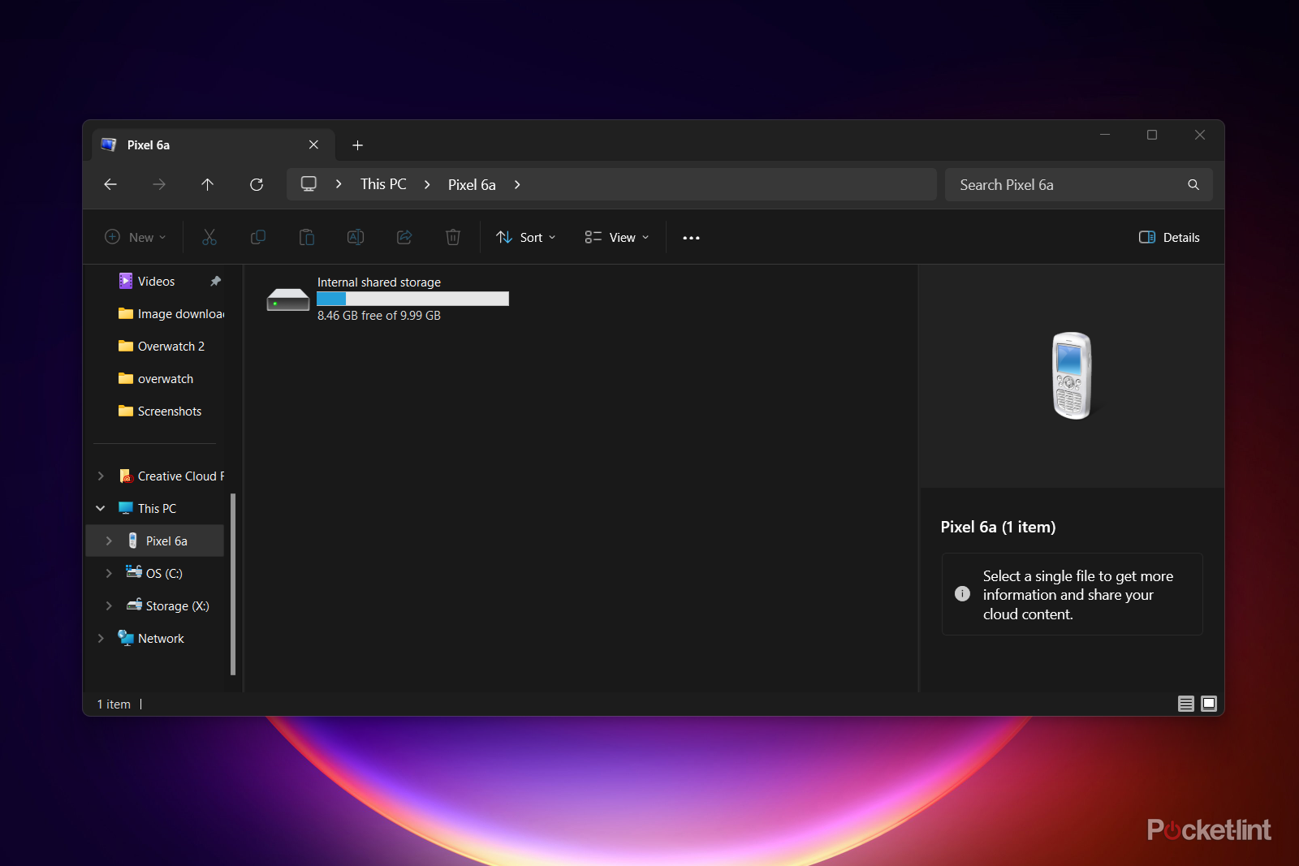Image resolution: width=1299 pixels, height=866 pixels.
Task: Go up one folder level arrow
Action: pyautogui.click(x=208, y=184)
